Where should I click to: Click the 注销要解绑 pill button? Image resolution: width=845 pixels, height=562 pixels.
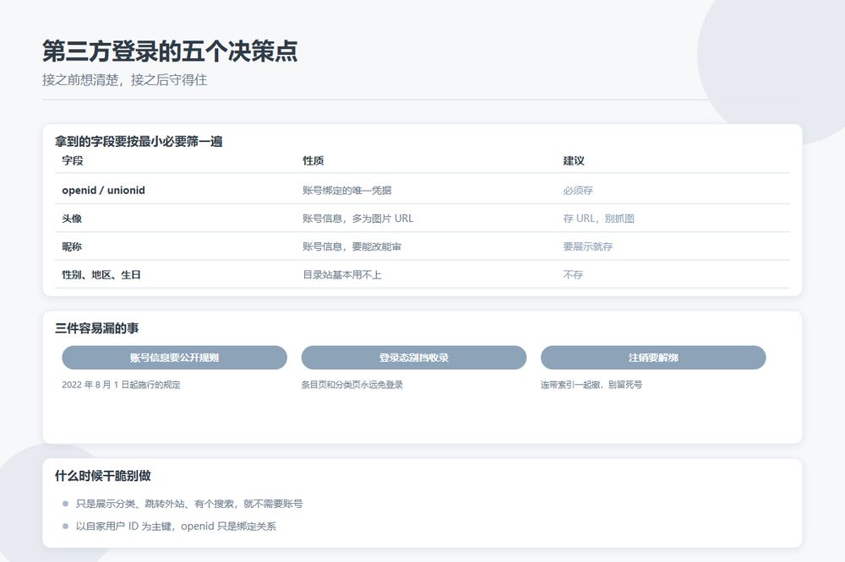pos(653,358)
